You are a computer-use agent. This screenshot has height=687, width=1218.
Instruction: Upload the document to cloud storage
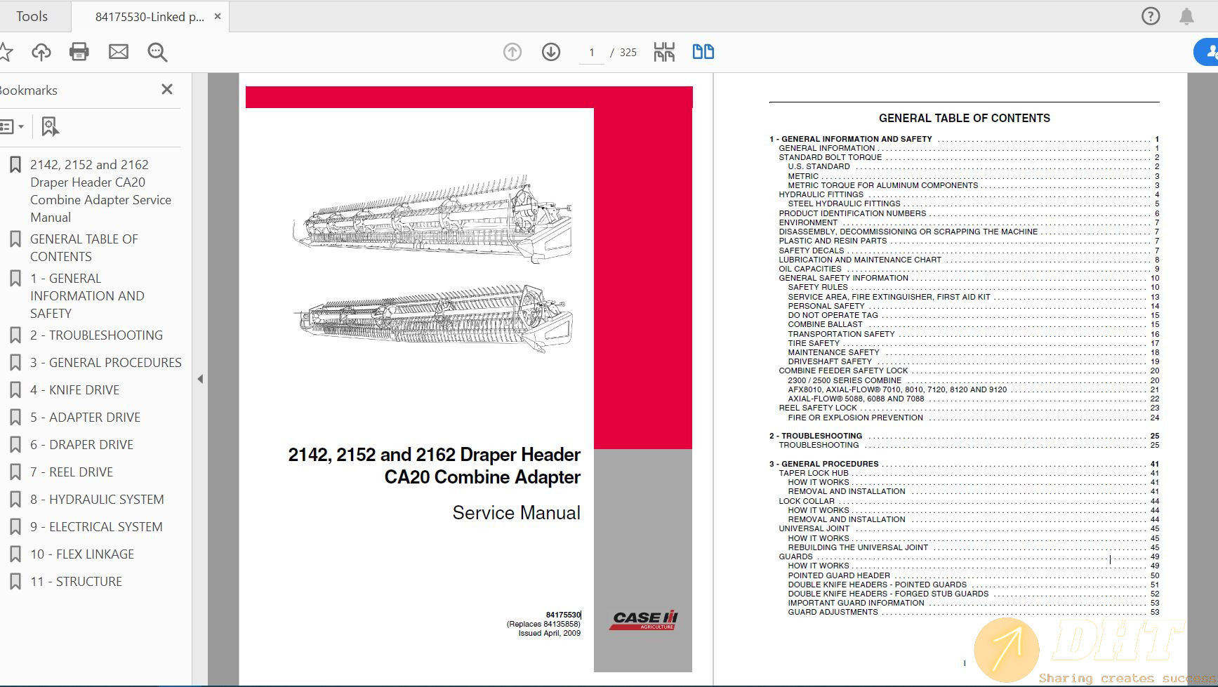coord(41,51)
